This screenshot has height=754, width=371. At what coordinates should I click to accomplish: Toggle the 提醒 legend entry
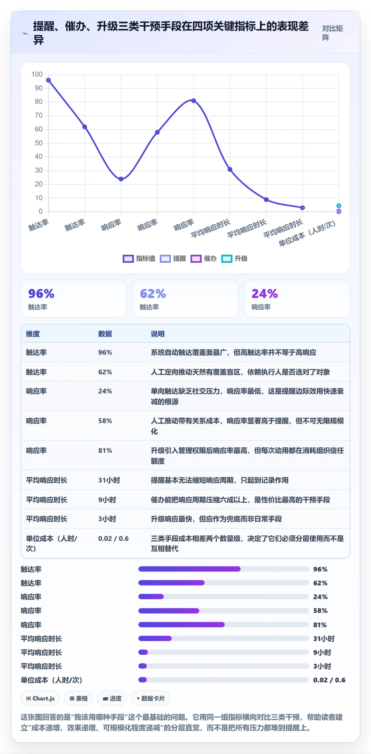[173, 259]
